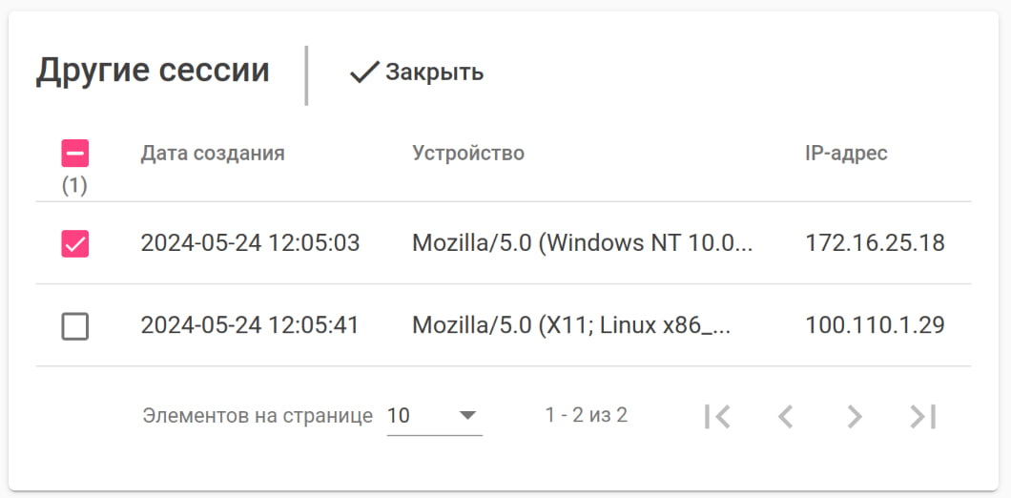Go to the first page of sessions

coord(716,416)
